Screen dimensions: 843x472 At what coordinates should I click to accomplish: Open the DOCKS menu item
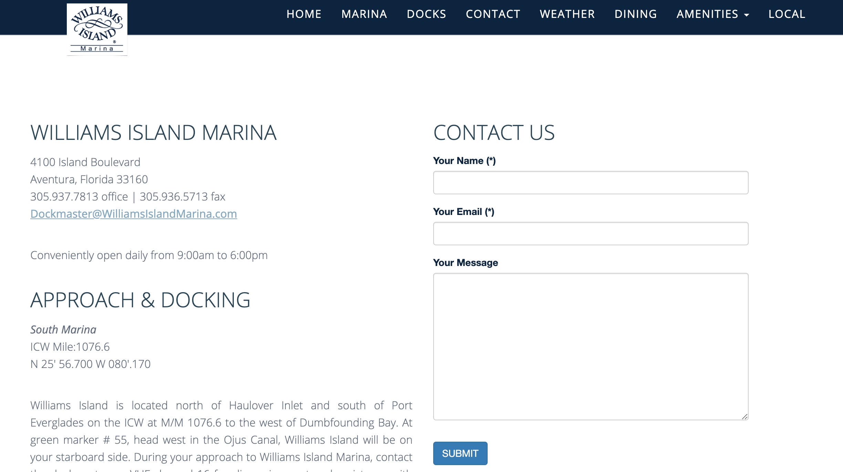426,14
